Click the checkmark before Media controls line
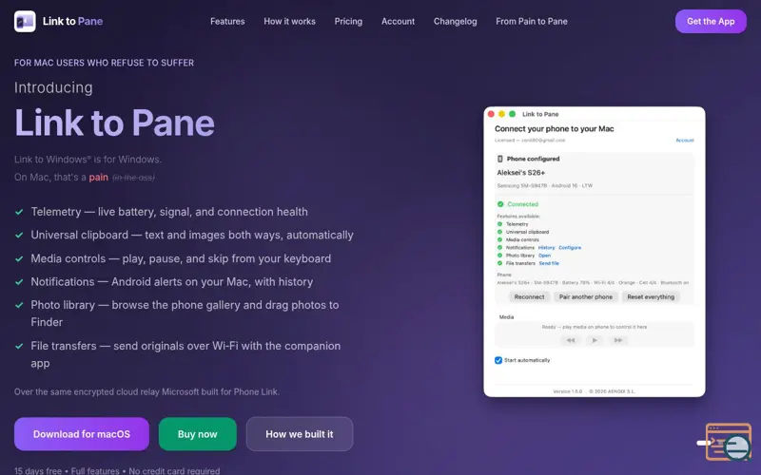Viewport: 761px width, 475px height. (19, 258)
